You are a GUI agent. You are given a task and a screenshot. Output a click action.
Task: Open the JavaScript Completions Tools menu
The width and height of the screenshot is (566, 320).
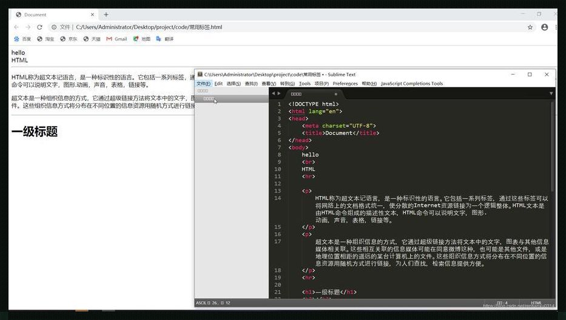pyautogui.click(x=411, y=84)
